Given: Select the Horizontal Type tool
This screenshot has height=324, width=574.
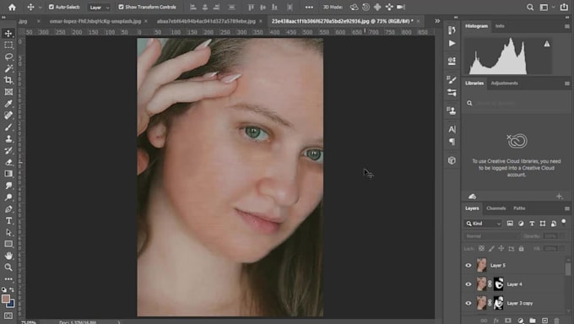Looking at the screenshot, I should tap(8, 221).
